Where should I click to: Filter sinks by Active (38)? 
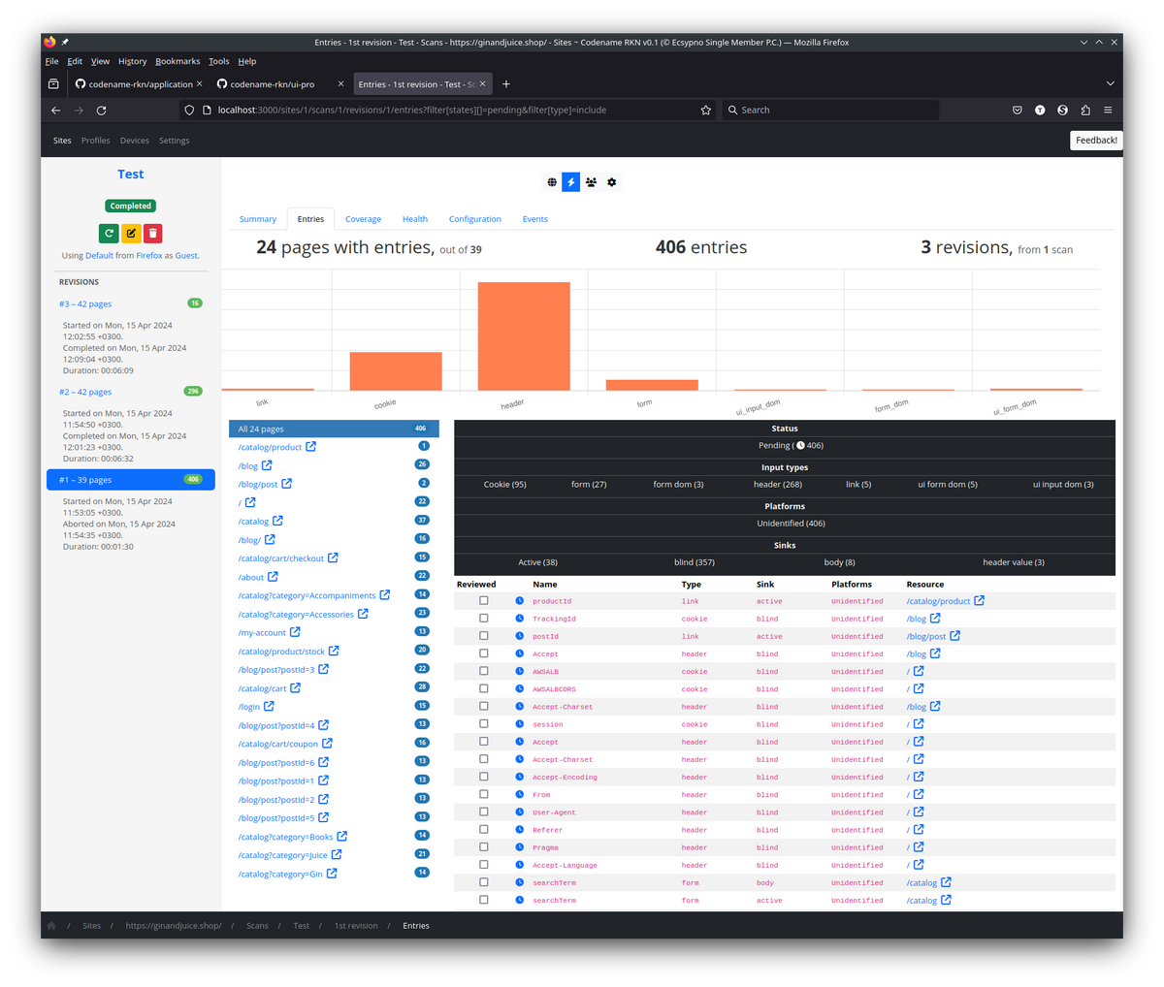(537, 562)
